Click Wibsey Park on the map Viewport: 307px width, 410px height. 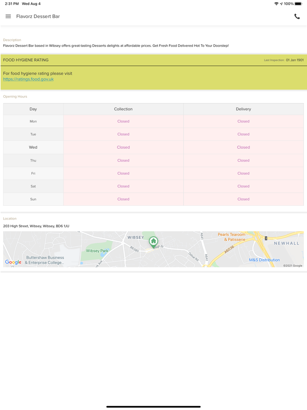click(97, 251)
